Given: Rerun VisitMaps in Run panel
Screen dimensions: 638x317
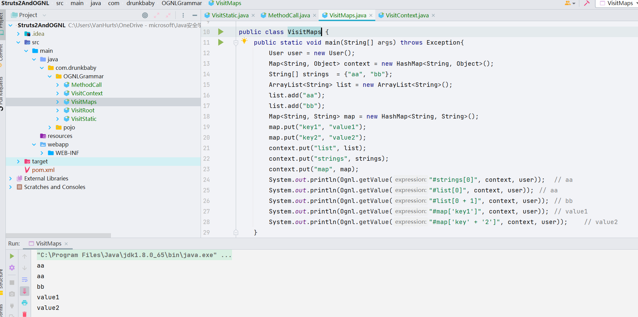Looking at the screenshot, I should point(12,256).
